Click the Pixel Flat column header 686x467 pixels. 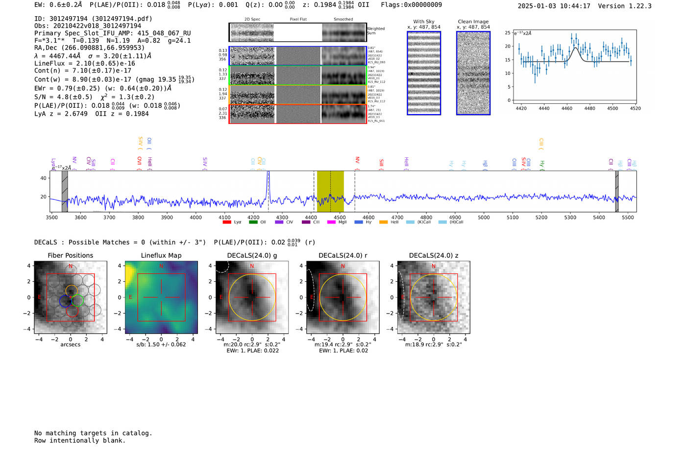pyautogui.click(x=298, y=20)
